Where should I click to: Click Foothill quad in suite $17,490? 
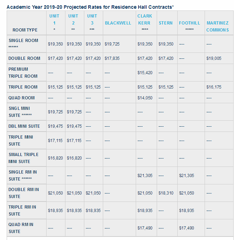[x=186, y=228]
